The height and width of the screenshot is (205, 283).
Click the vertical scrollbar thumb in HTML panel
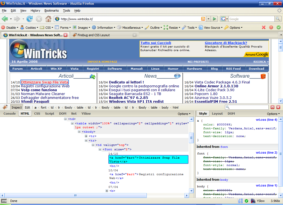tap(191, 138)
